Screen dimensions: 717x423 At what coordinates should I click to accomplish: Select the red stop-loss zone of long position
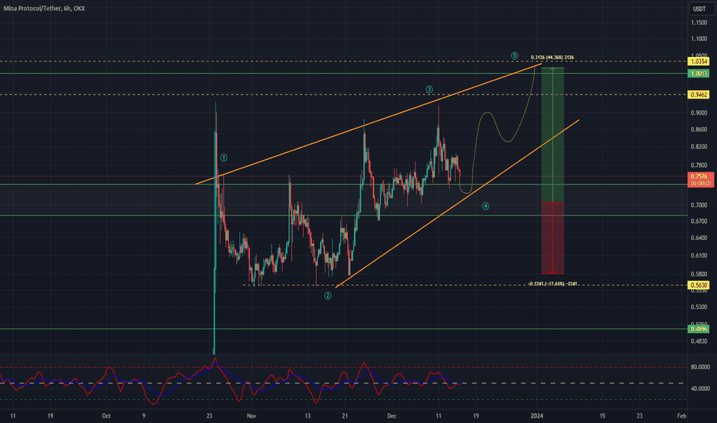pos(552,238)
